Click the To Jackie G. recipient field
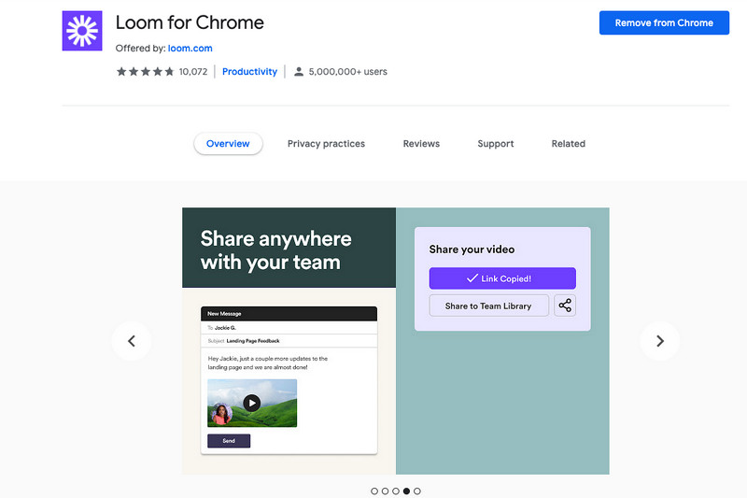This screenshot has width=747, height=498. tap(289, 328)
